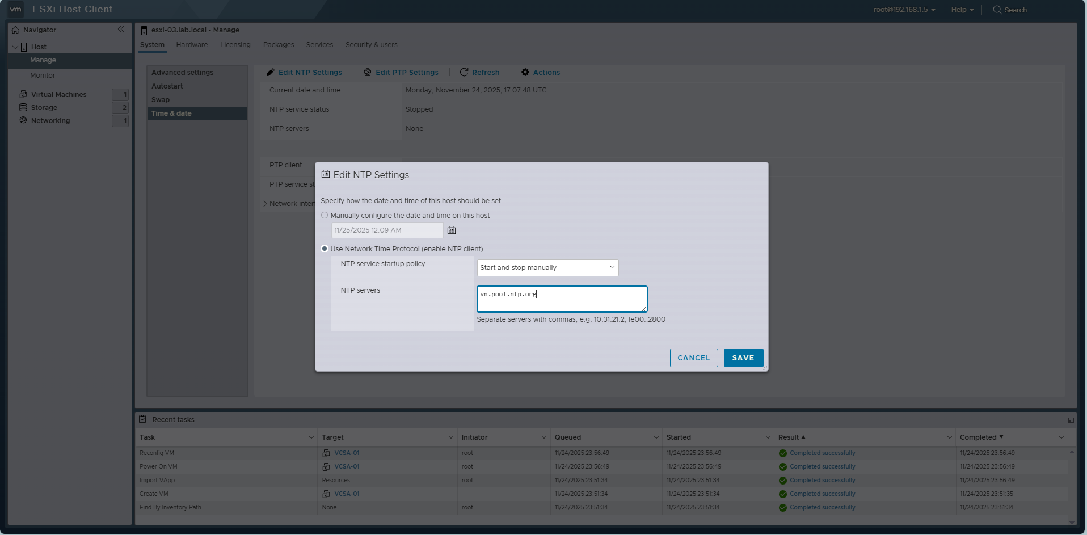Open the NTP service startup policy dropdown

click(x=547, y=267)
